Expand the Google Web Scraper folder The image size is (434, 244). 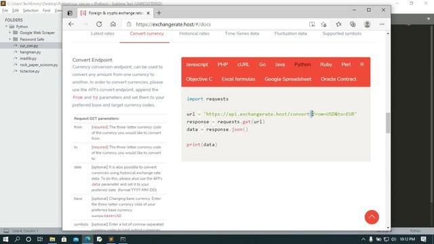pyautogui.click(x=10, y=33)
